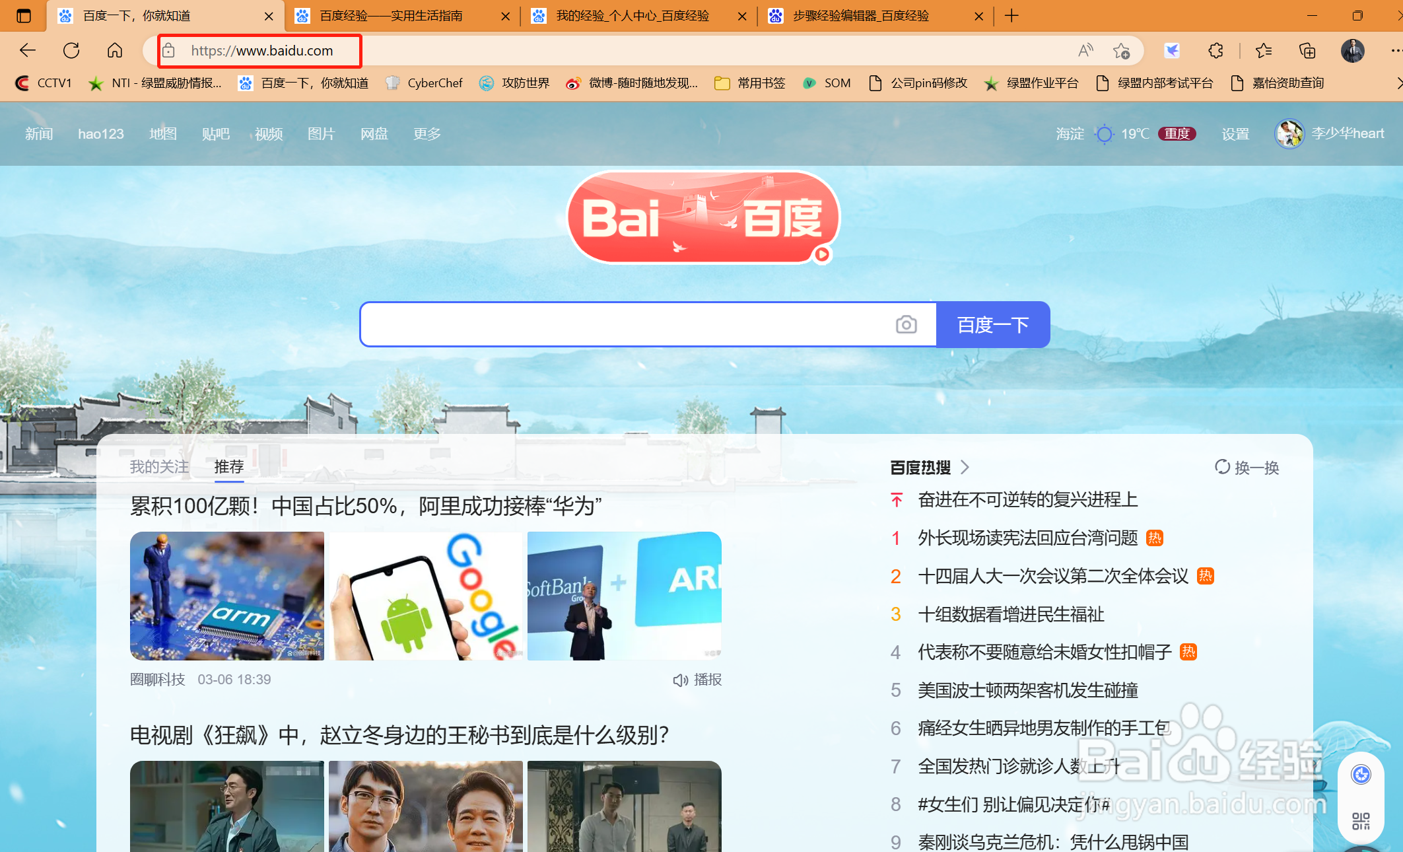Image resolution: width=1403 pixels, height=852 pixels.
Task: Click the bird extension icon in toolbar
Action: tap(1172, 50)
